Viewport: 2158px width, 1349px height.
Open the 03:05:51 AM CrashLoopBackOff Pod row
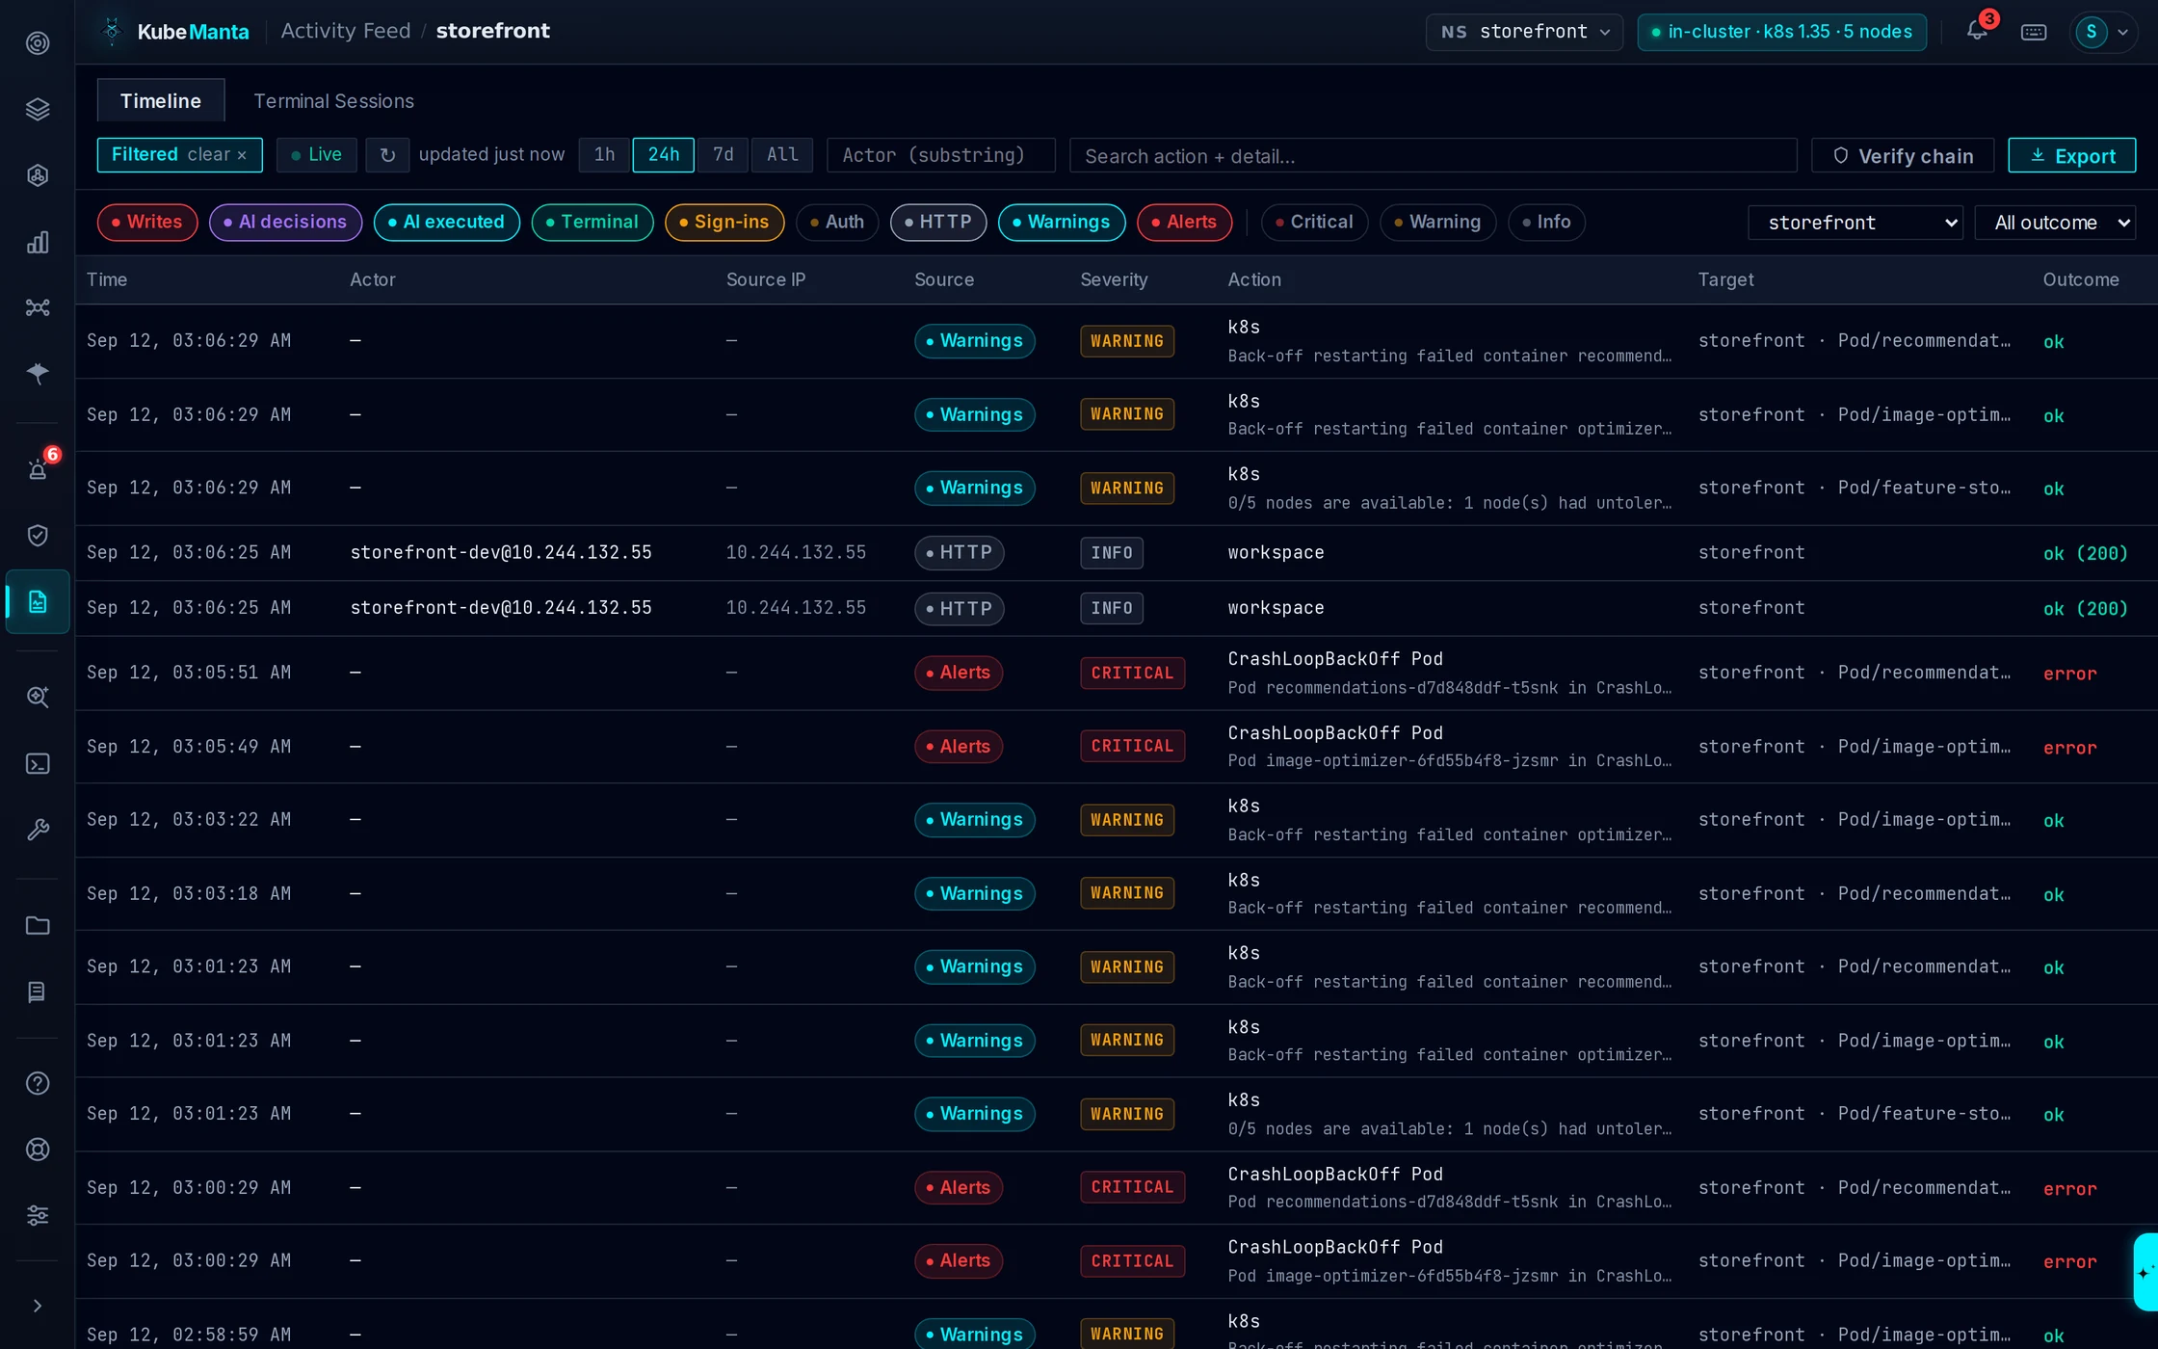click(1117, 674)
